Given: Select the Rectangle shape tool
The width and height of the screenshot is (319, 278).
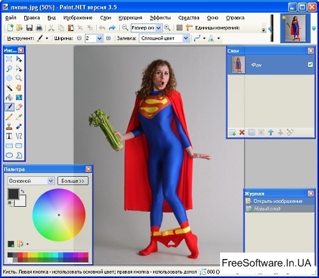Looking at the screenshot, I should [x=9, y=146].
